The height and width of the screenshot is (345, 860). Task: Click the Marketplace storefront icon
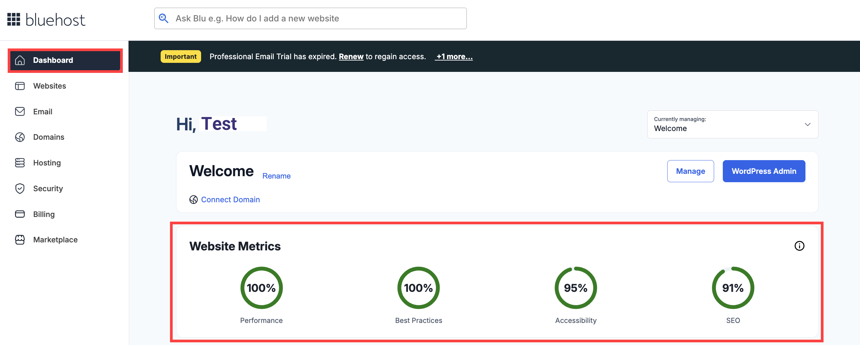(20, 240)
